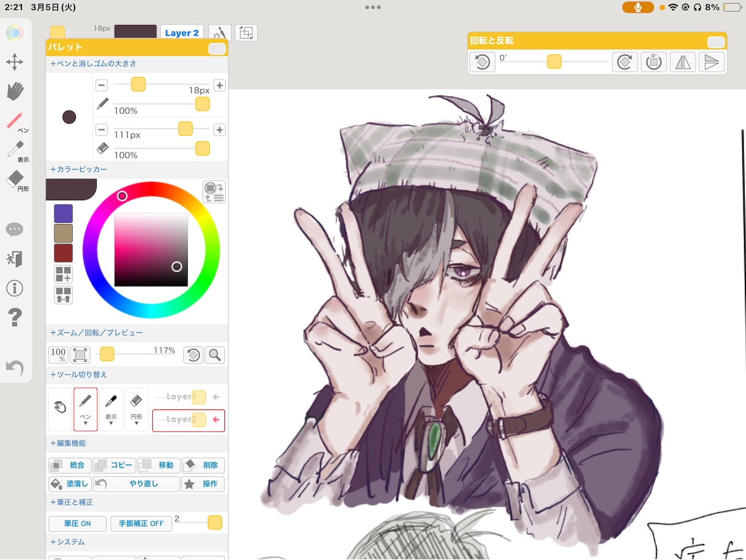746x560 pixels.
Task: Click the コピー copy button
Action: coord(114,466)
